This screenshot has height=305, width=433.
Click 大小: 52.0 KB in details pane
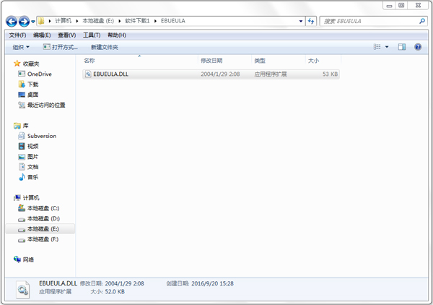tap(108, 292)
